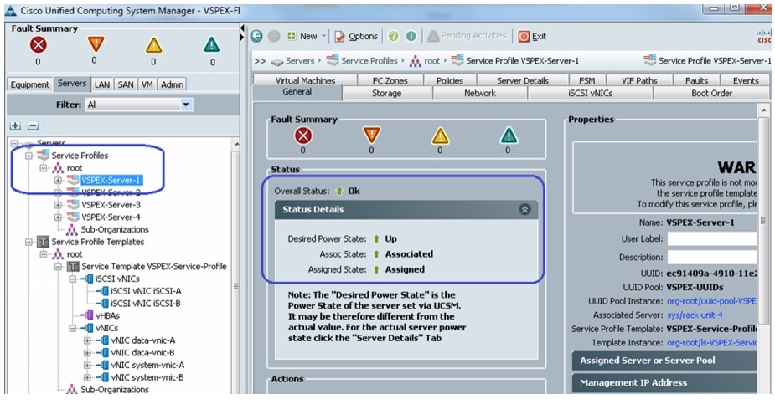Click the green Help question mark icon
775x404 pixels.
click(393, 36)
